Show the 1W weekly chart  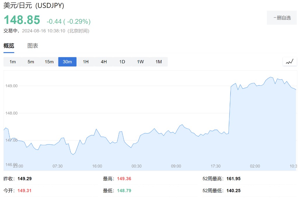140,62
